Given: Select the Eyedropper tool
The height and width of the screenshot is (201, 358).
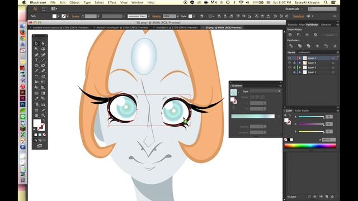Looking at the screenshot, I should click(36, 98).
